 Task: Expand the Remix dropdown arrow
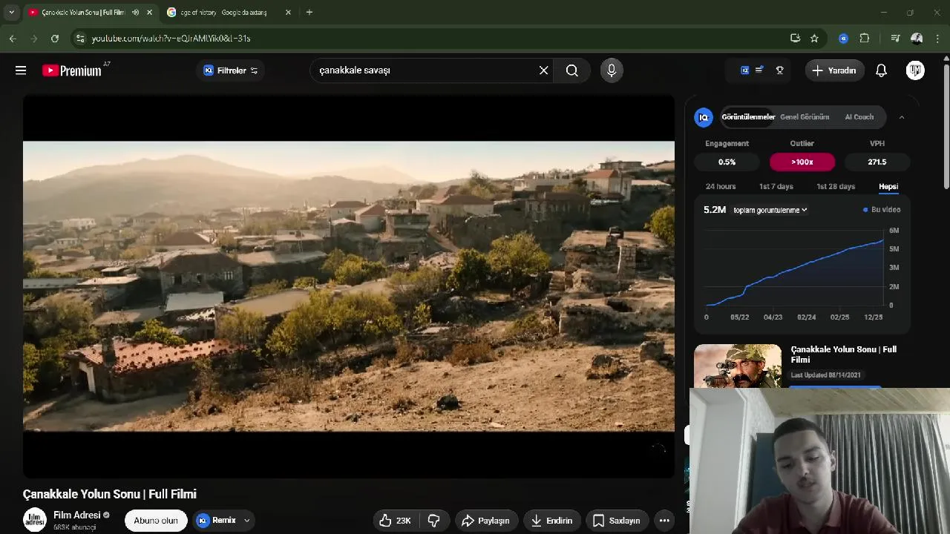[x=247, y=521]
